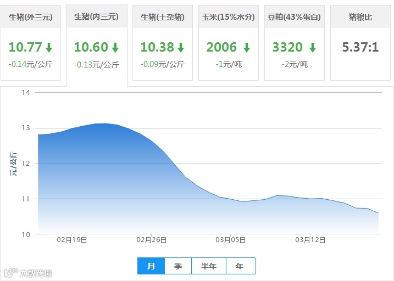The width and height of the screenshot is (394, 281).
Task: Select the 半年 chart range
Action: [x=209, y=266]
